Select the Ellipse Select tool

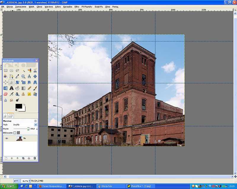(x=11, y=70)
